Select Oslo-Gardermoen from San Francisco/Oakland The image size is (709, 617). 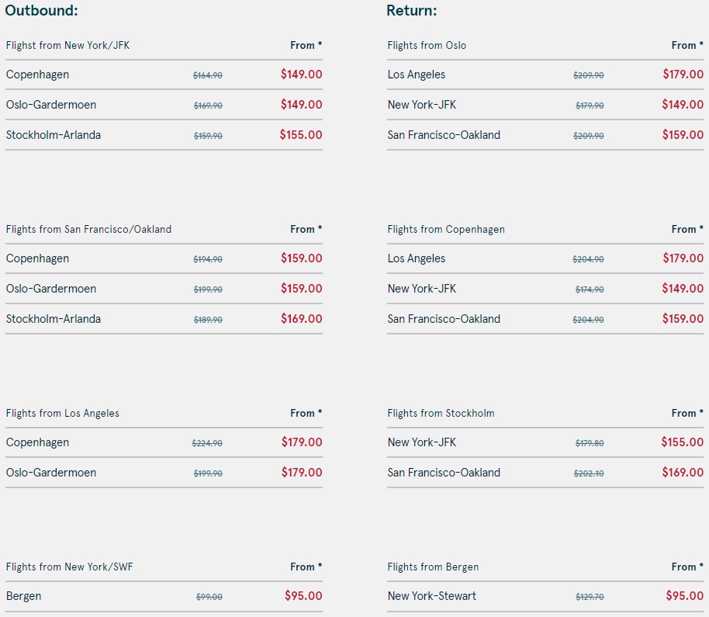(x=51, y=289)
